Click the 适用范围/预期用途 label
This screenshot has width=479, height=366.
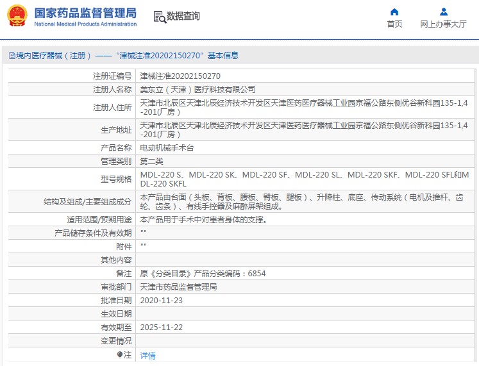coord(99,219)
